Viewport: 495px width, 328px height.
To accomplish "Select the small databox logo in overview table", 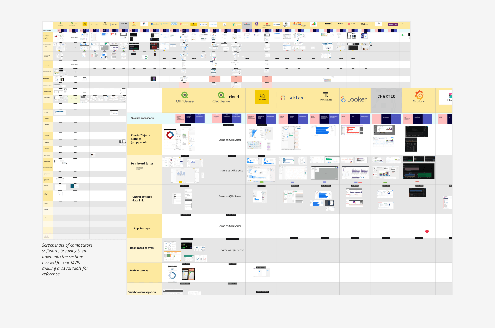I will 155,24.
